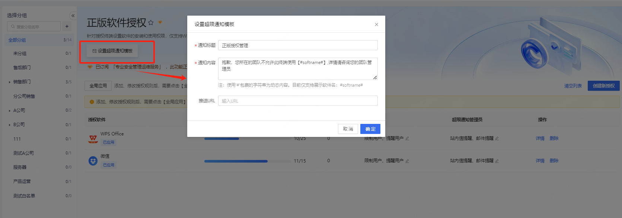This screenshot has width=622, height=218.
Task: Click the 操作 column header
Action: (x=542, y=120)
